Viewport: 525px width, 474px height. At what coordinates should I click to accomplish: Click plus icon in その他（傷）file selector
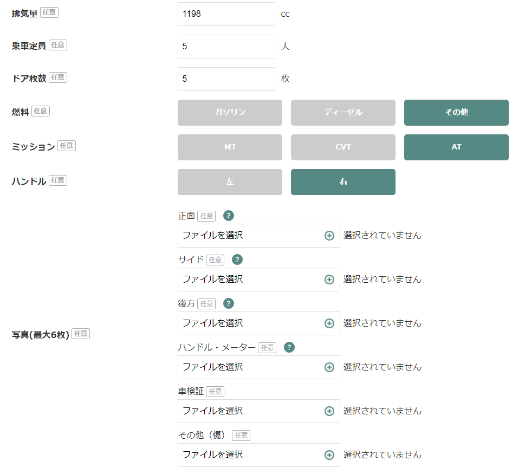coord(329,455)
